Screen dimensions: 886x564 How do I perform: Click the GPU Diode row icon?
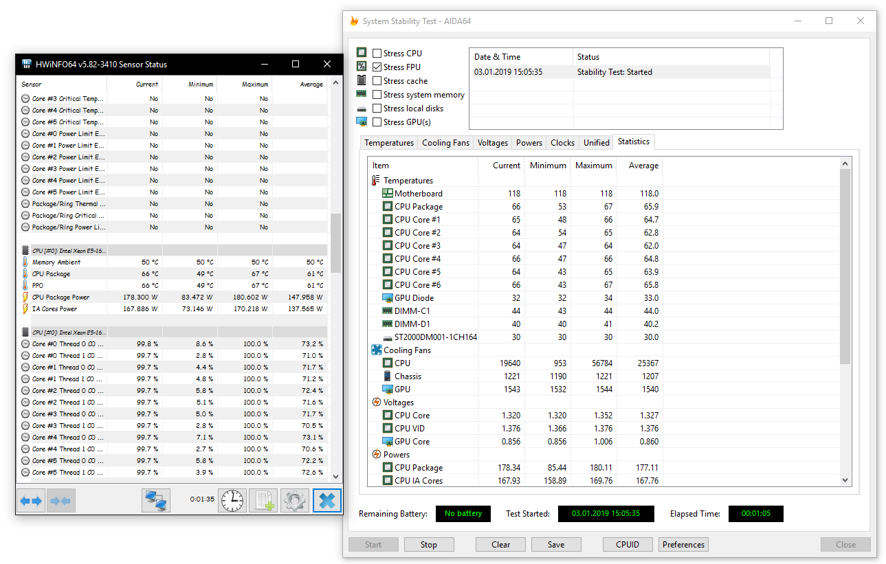(387, 298)
